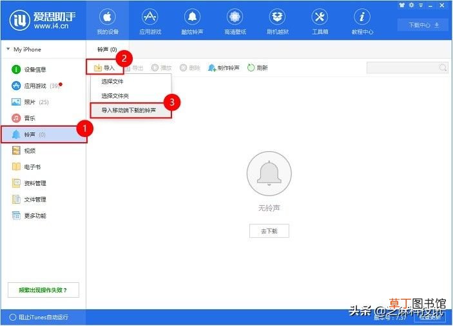Viewport: 453px width, 326px height.
Task: Open the 铃声 (0) tab
Action: (107, 50)
